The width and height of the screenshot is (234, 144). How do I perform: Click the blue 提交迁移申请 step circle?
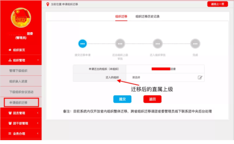pos(83,43)
